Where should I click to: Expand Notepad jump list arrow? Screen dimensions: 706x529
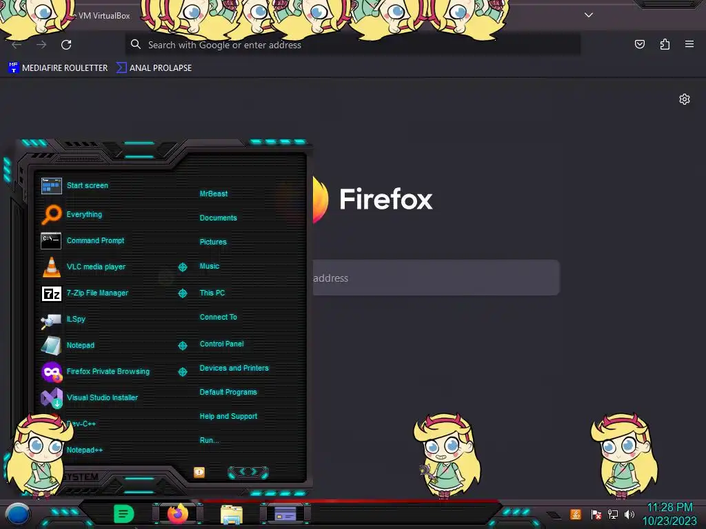pyautogui.click(x=182, y=346)
